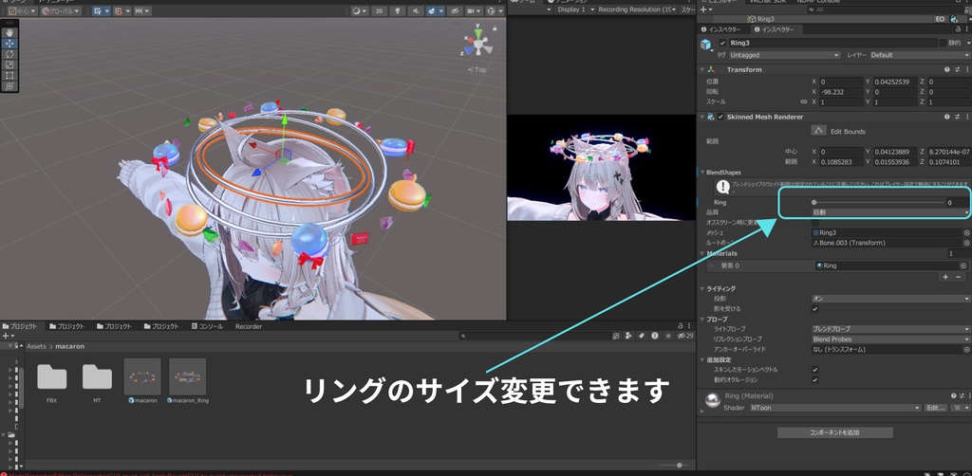Toggle receive shadows checkbox
Screen dimensions: 972x476
815,308
